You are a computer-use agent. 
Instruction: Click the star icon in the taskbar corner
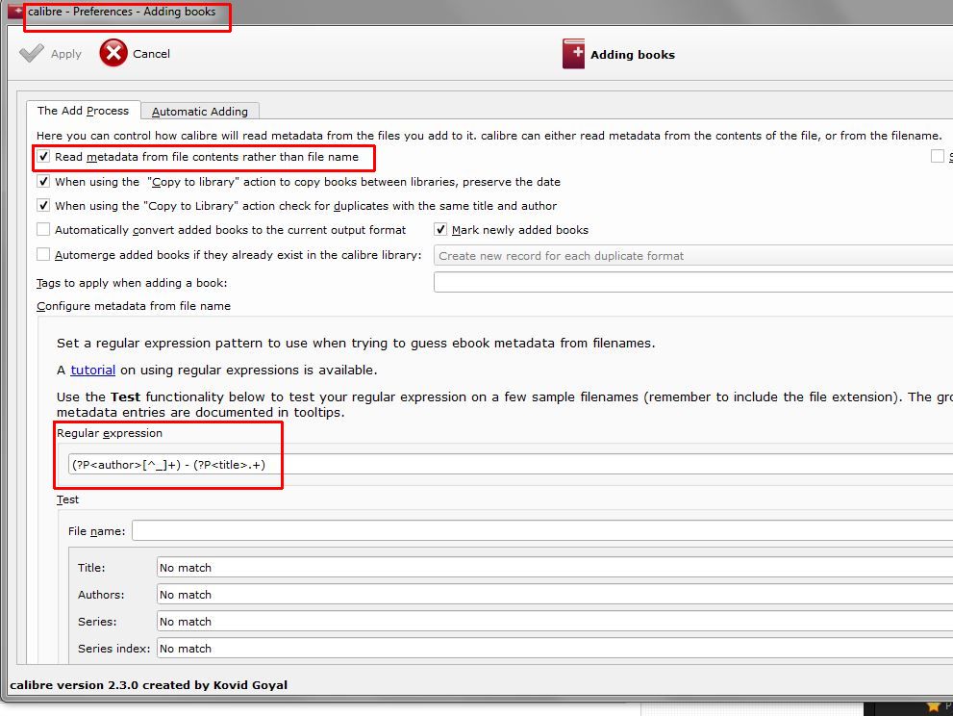pyautogui.click(x=933, y=706)
